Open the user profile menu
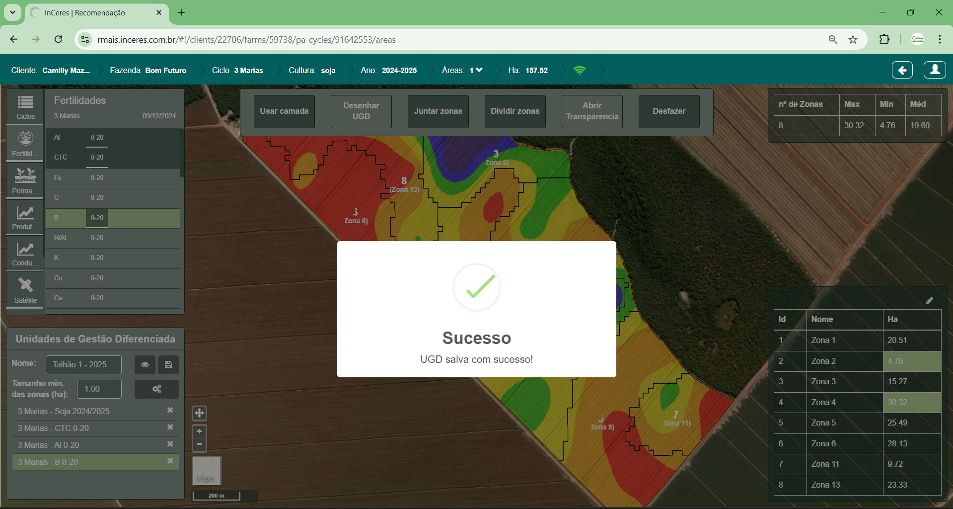The image size is (953, 509). pyautogui.click(x=935, y=70)
